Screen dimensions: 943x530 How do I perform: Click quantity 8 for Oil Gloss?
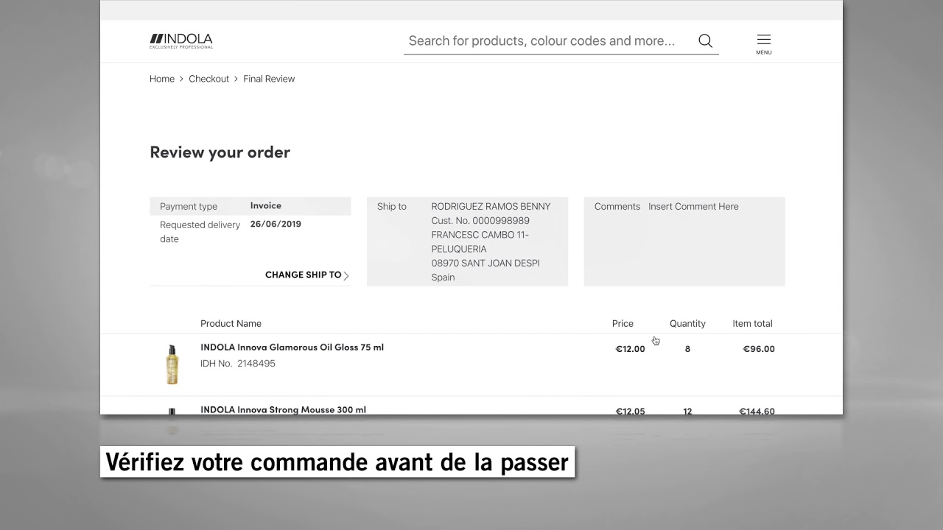point(687,349)
